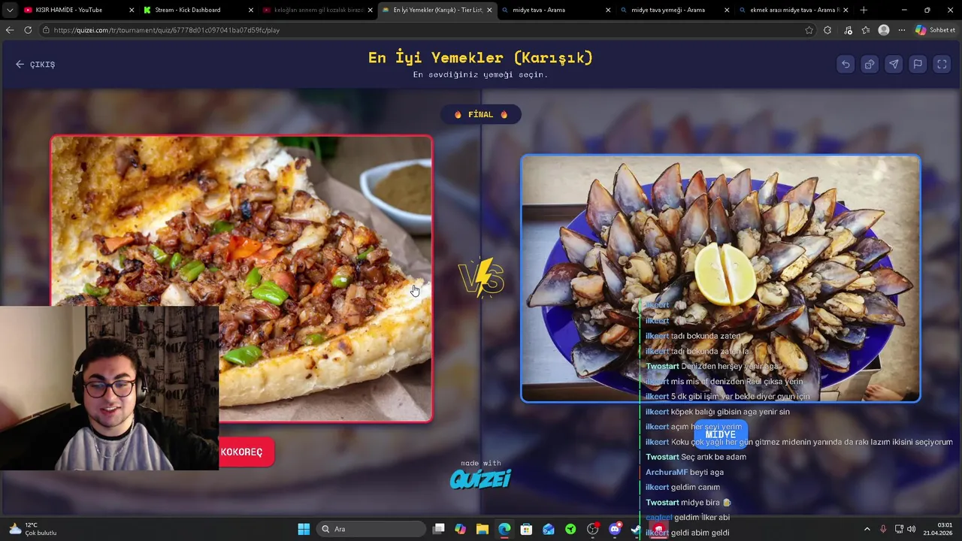Screen dimensions: 962x541
Task: Open Discord from the taskbar
Action: tap(615, 529)
